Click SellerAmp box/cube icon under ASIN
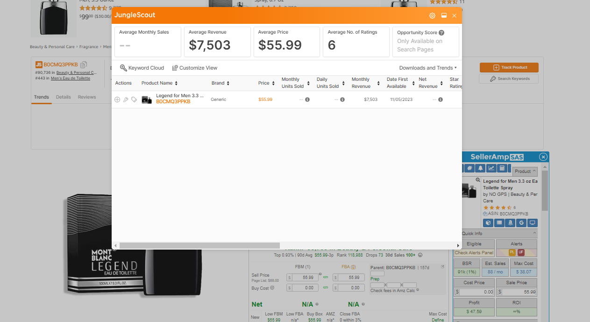Viewport: 590px width, 322px height. pos(488,223)
